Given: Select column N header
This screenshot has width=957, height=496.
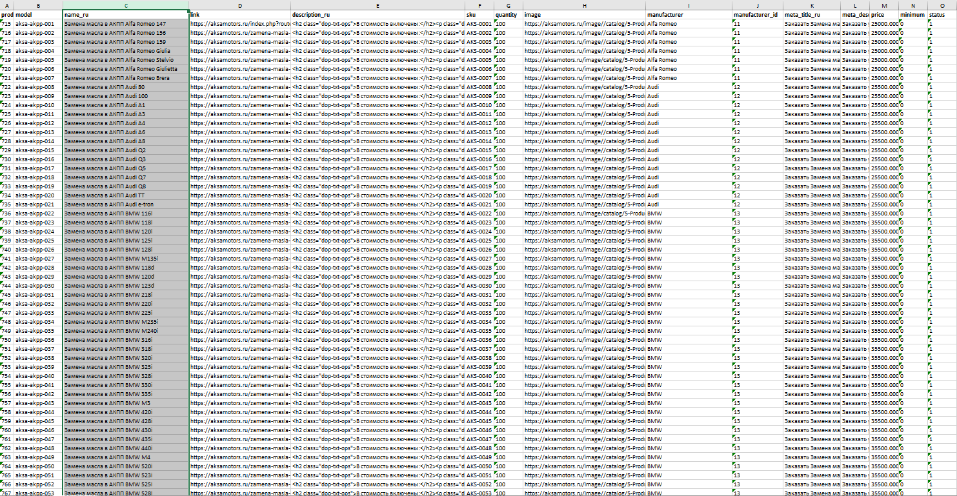Looking at the screenshot, I should click(913, 5).
